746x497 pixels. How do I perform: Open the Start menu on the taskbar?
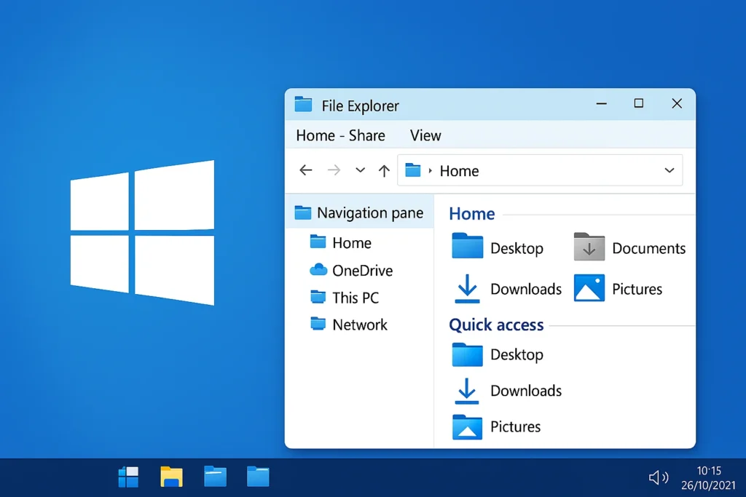[128, 477]
